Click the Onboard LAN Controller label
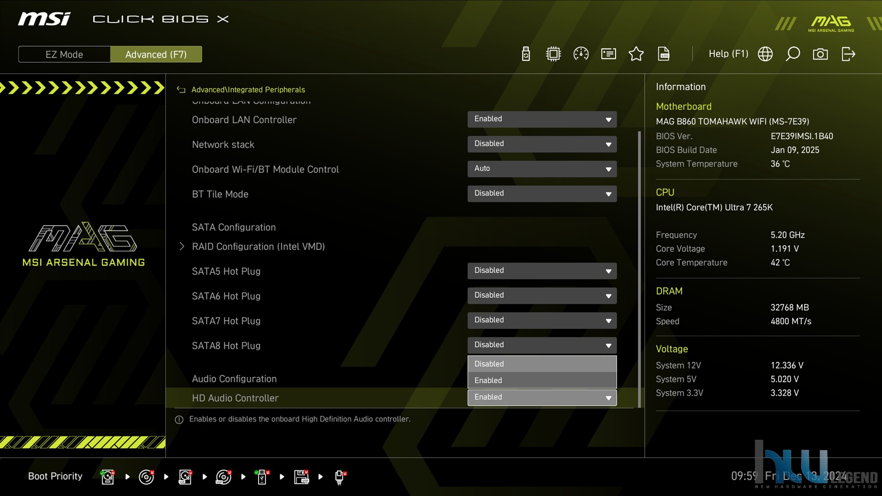882x496 pixels. tap(244, 120)
